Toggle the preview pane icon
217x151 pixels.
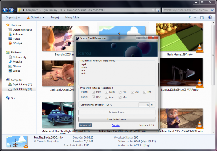[x=202, y=17]
